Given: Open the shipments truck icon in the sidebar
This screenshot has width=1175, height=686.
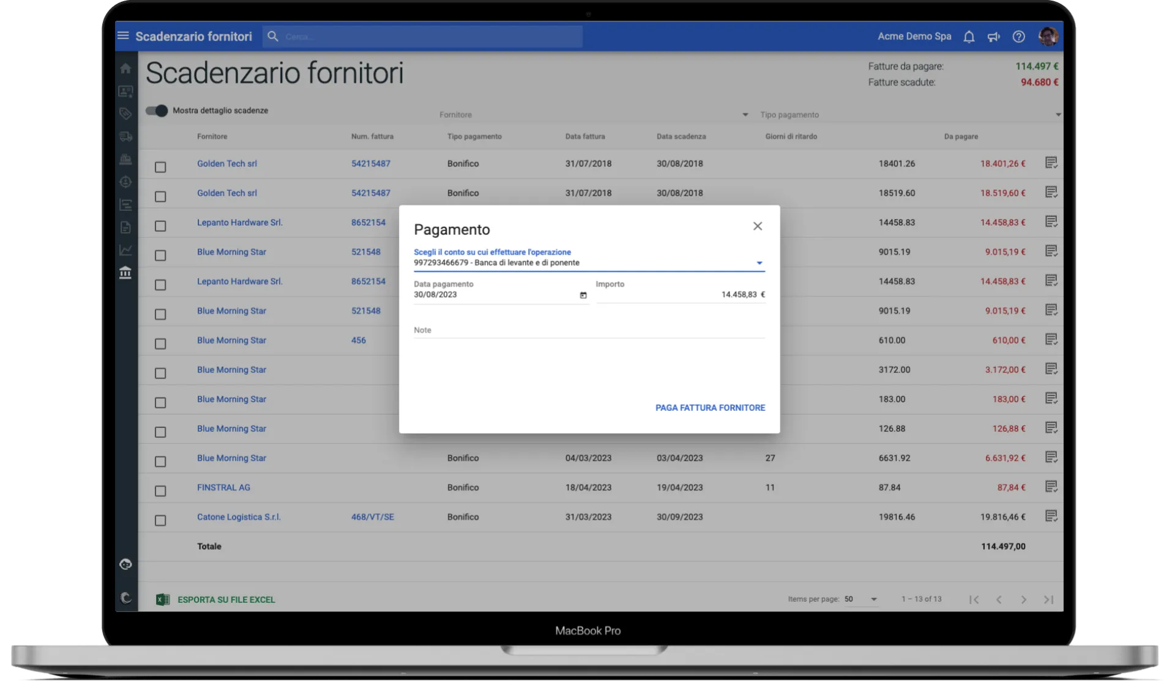Looking at the screenshot, I should 125,137.
